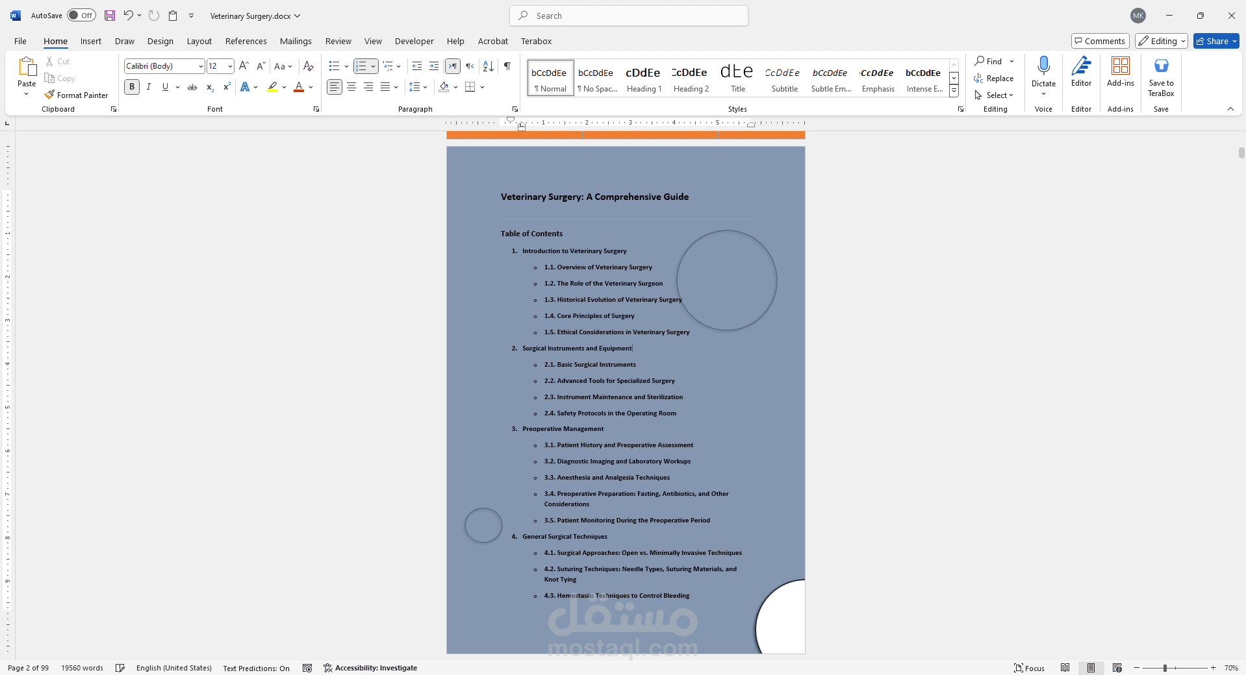
Task: Apply subscript formatting
Action: 210,87
